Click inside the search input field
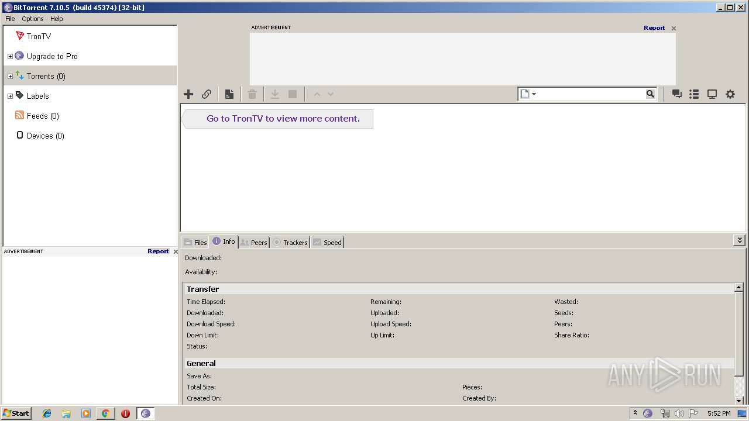749x421 pixels. [591, 94]
